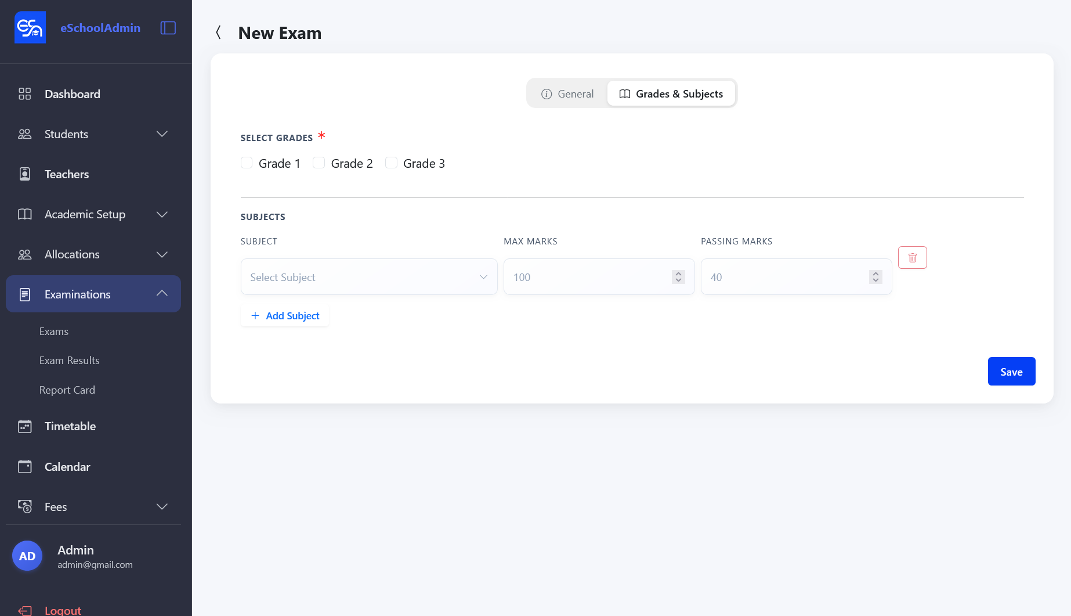Click the Grade 3 label text
The width and height of the screenshot is (1071, 616).
tap(424, 164)
